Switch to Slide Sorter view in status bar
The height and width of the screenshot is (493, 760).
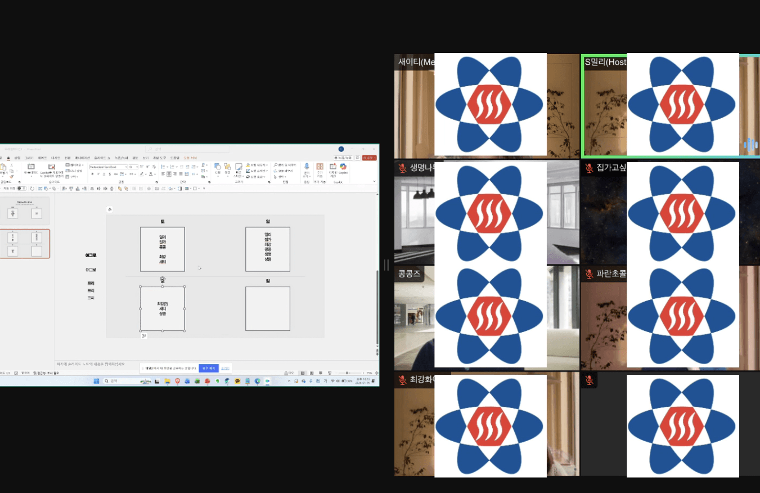point(311,373)
